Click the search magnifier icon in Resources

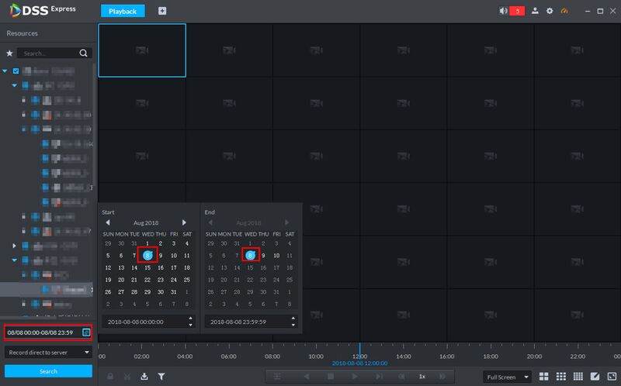click(83, 53)
